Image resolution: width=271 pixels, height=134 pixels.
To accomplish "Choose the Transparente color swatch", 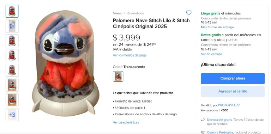I will 118,76.
